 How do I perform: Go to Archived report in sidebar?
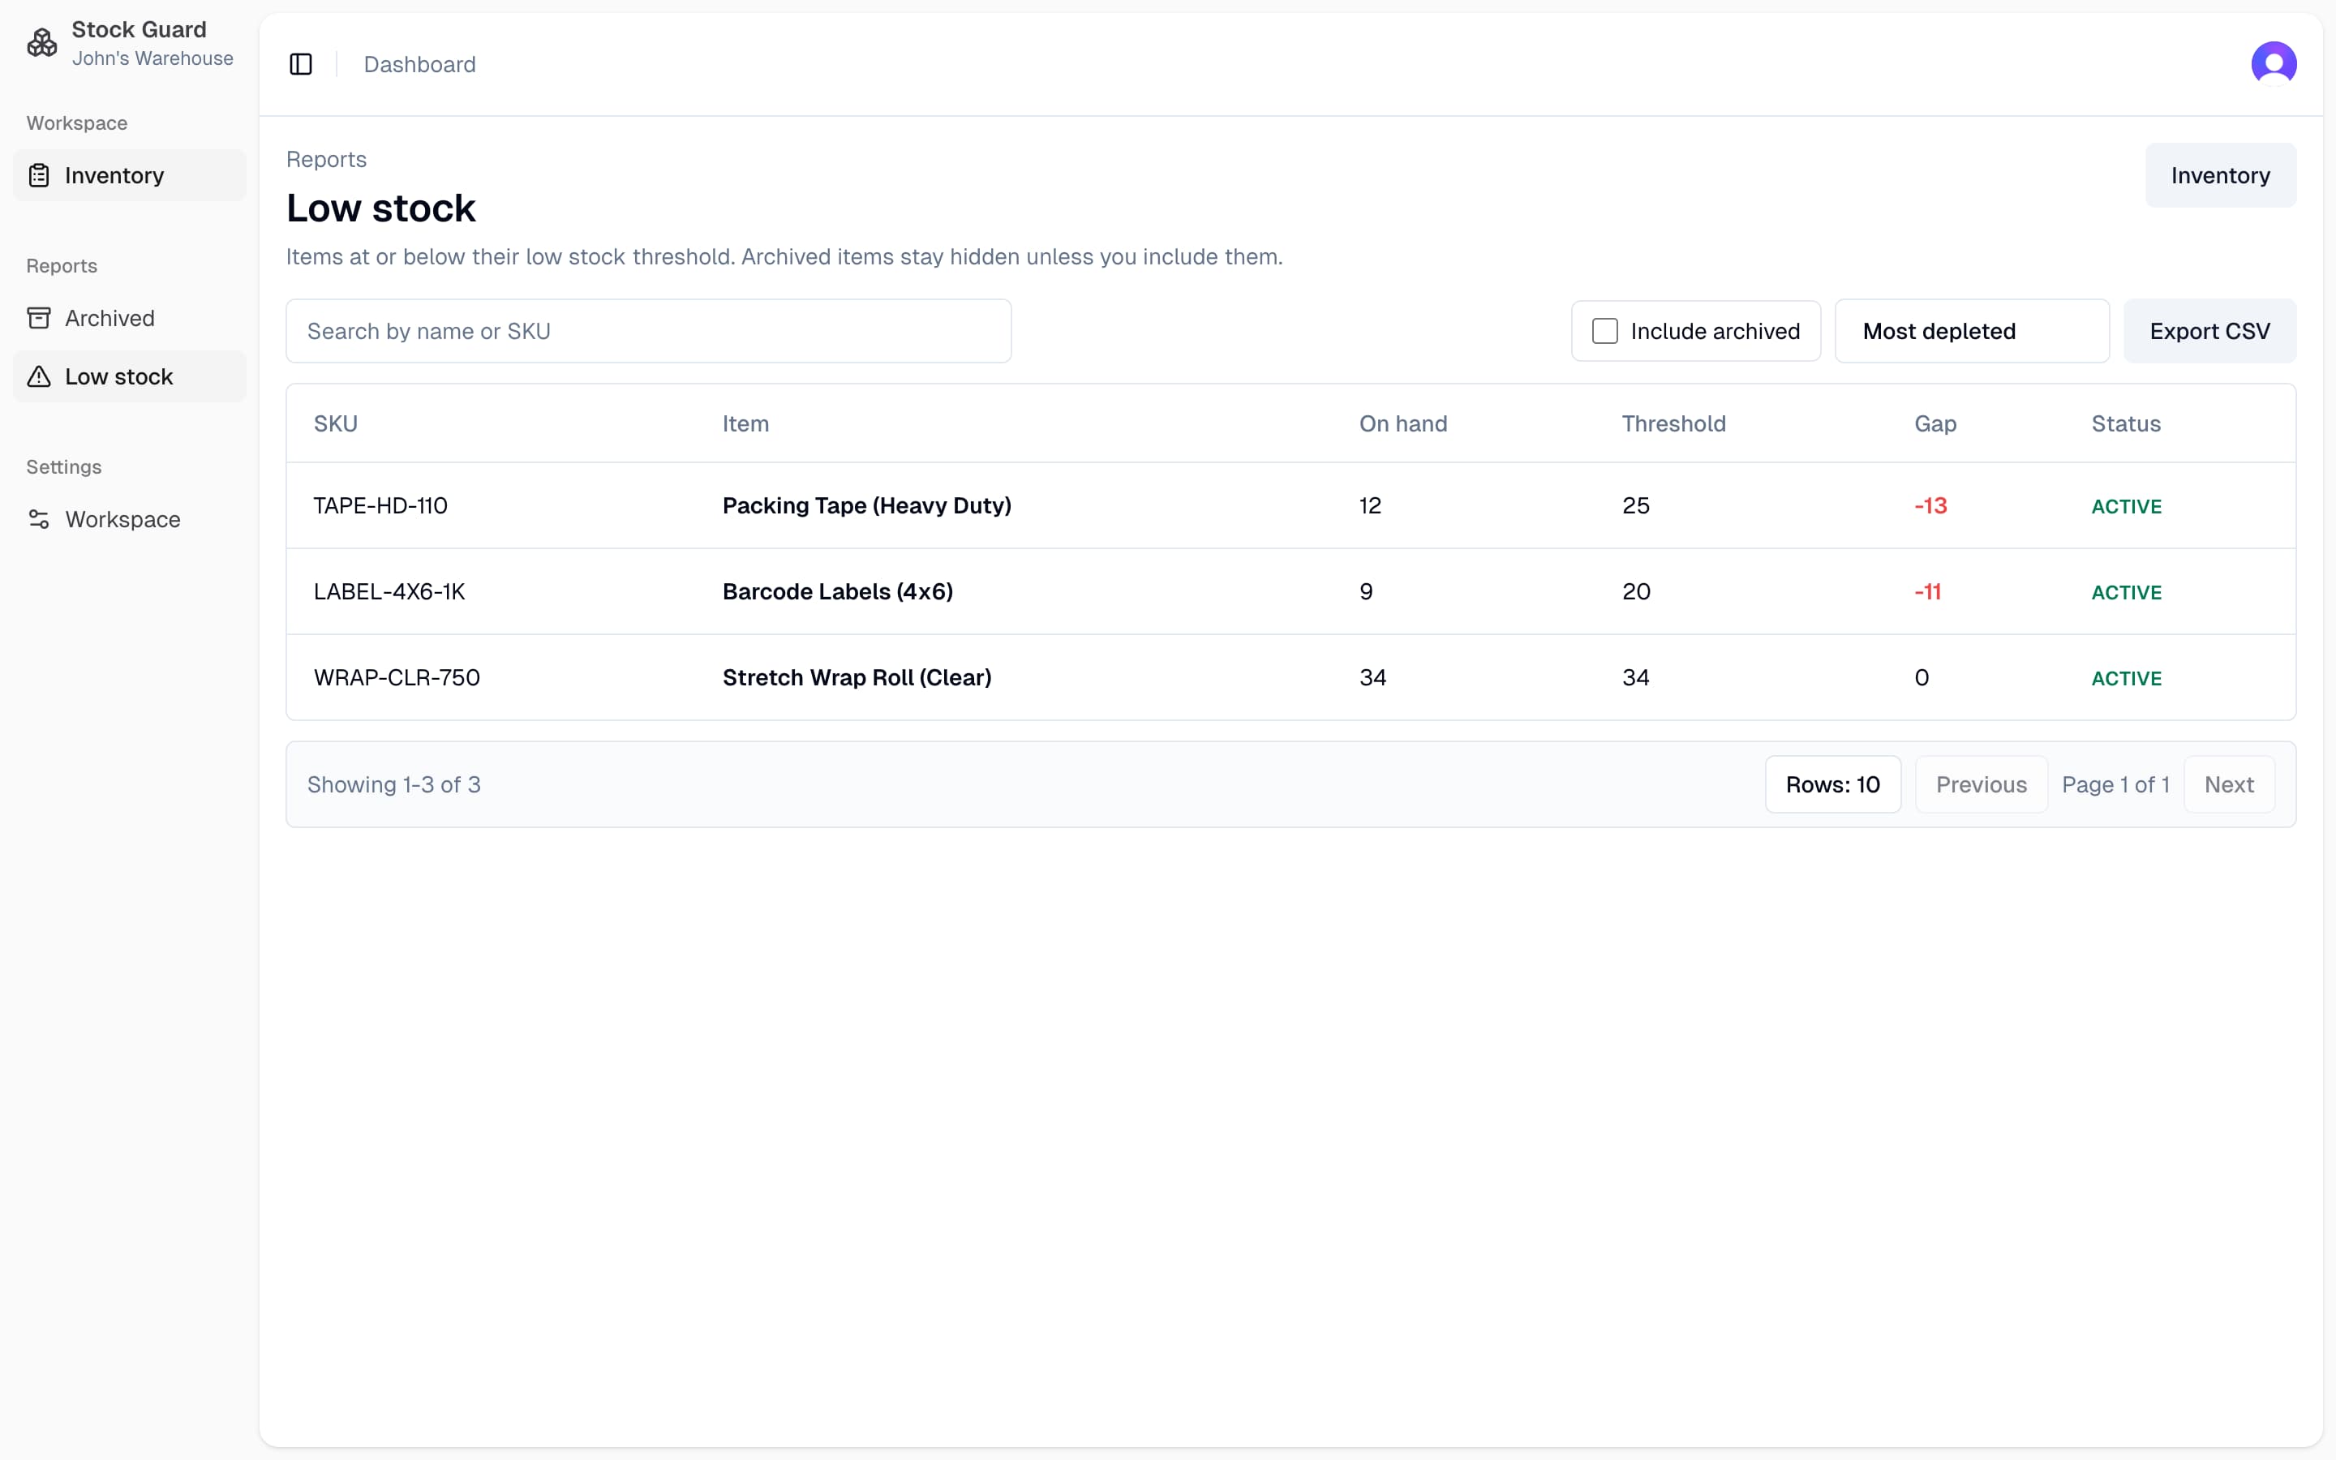109,318
